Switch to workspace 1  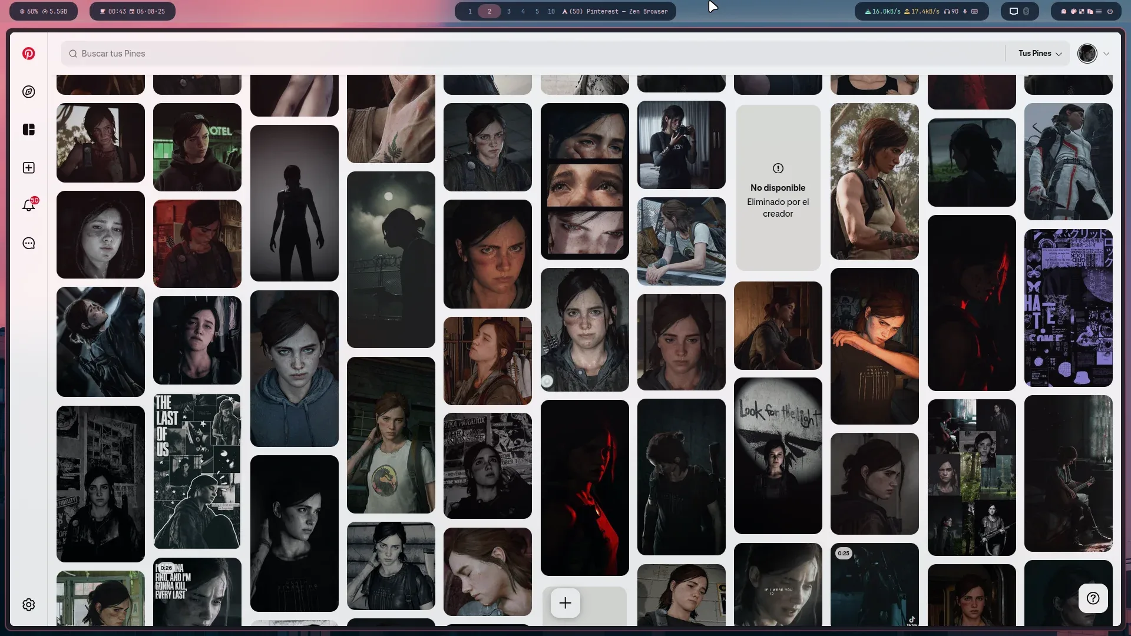pos(470,11)
